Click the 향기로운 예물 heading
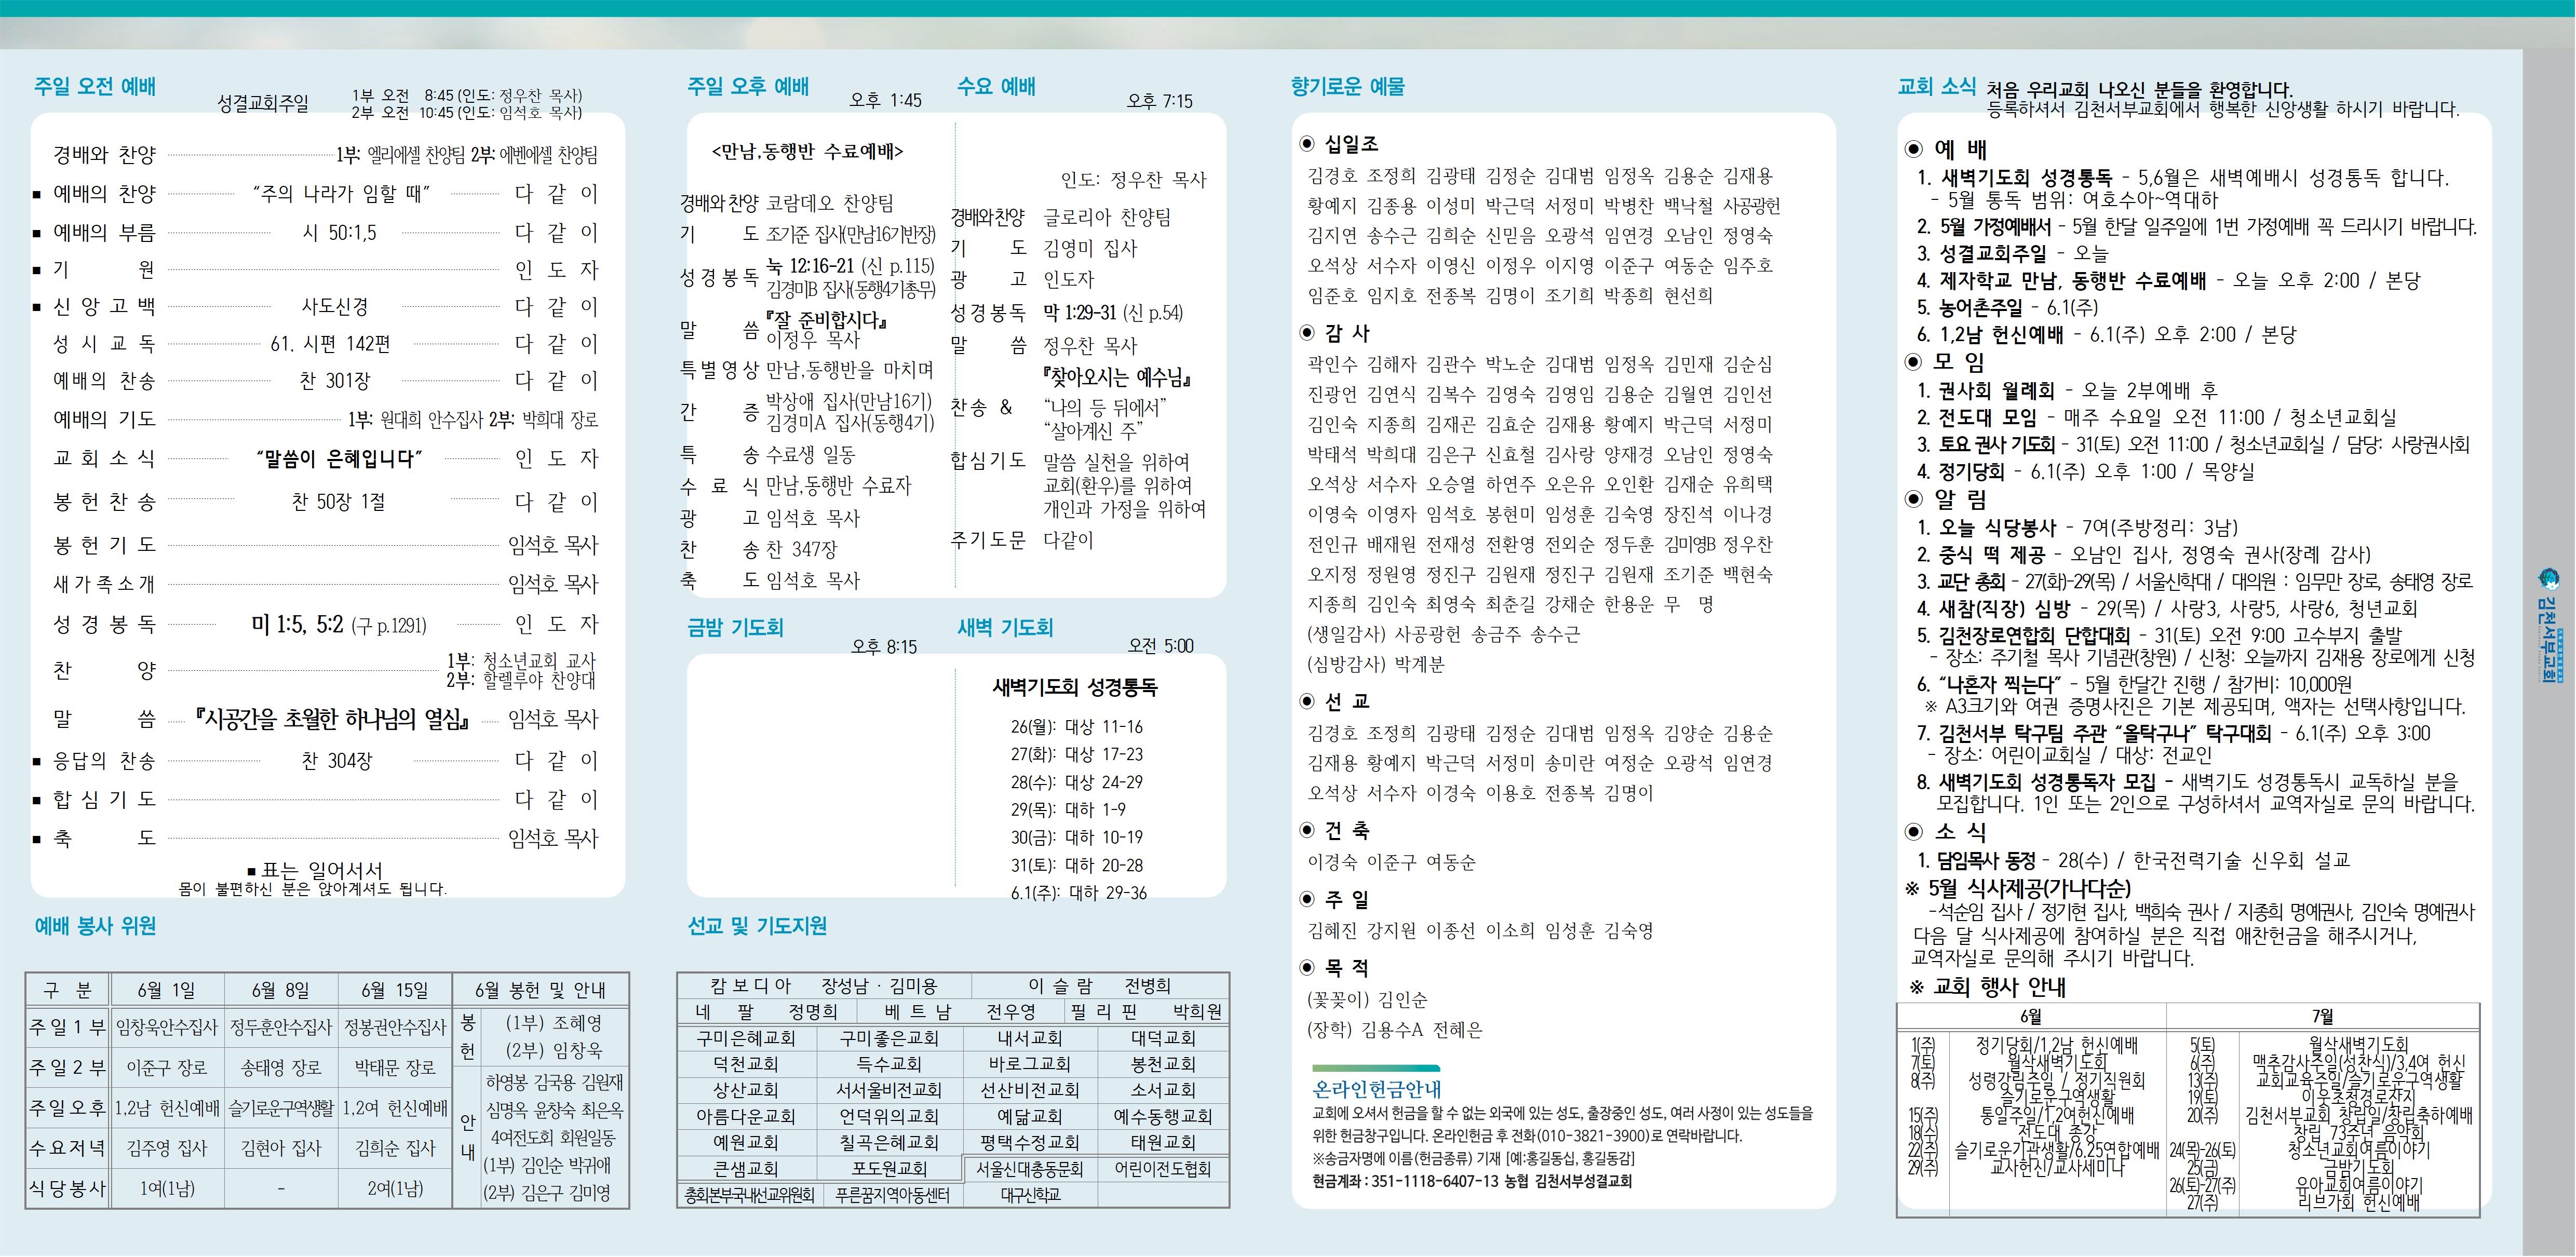The image size is (2576, 1257). (x=1347, y=87)
